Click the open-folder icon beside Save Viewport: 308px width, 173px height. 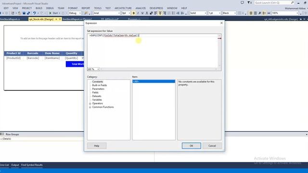19,13
